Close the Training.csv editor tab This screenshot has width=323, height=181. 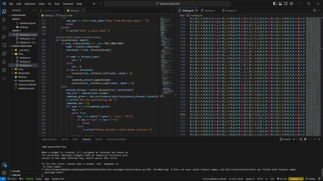point(196,10)
